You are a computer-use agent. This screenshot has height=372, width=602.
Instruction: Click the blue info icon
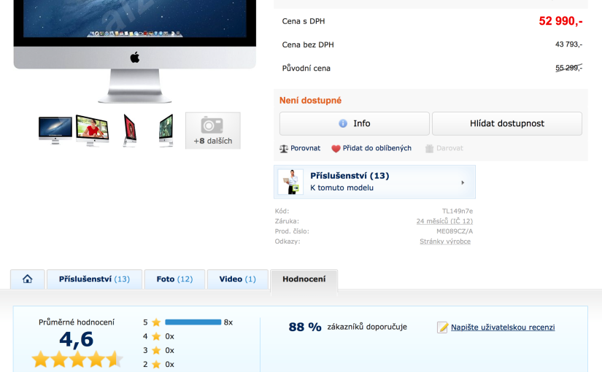(x=343, y=123)
